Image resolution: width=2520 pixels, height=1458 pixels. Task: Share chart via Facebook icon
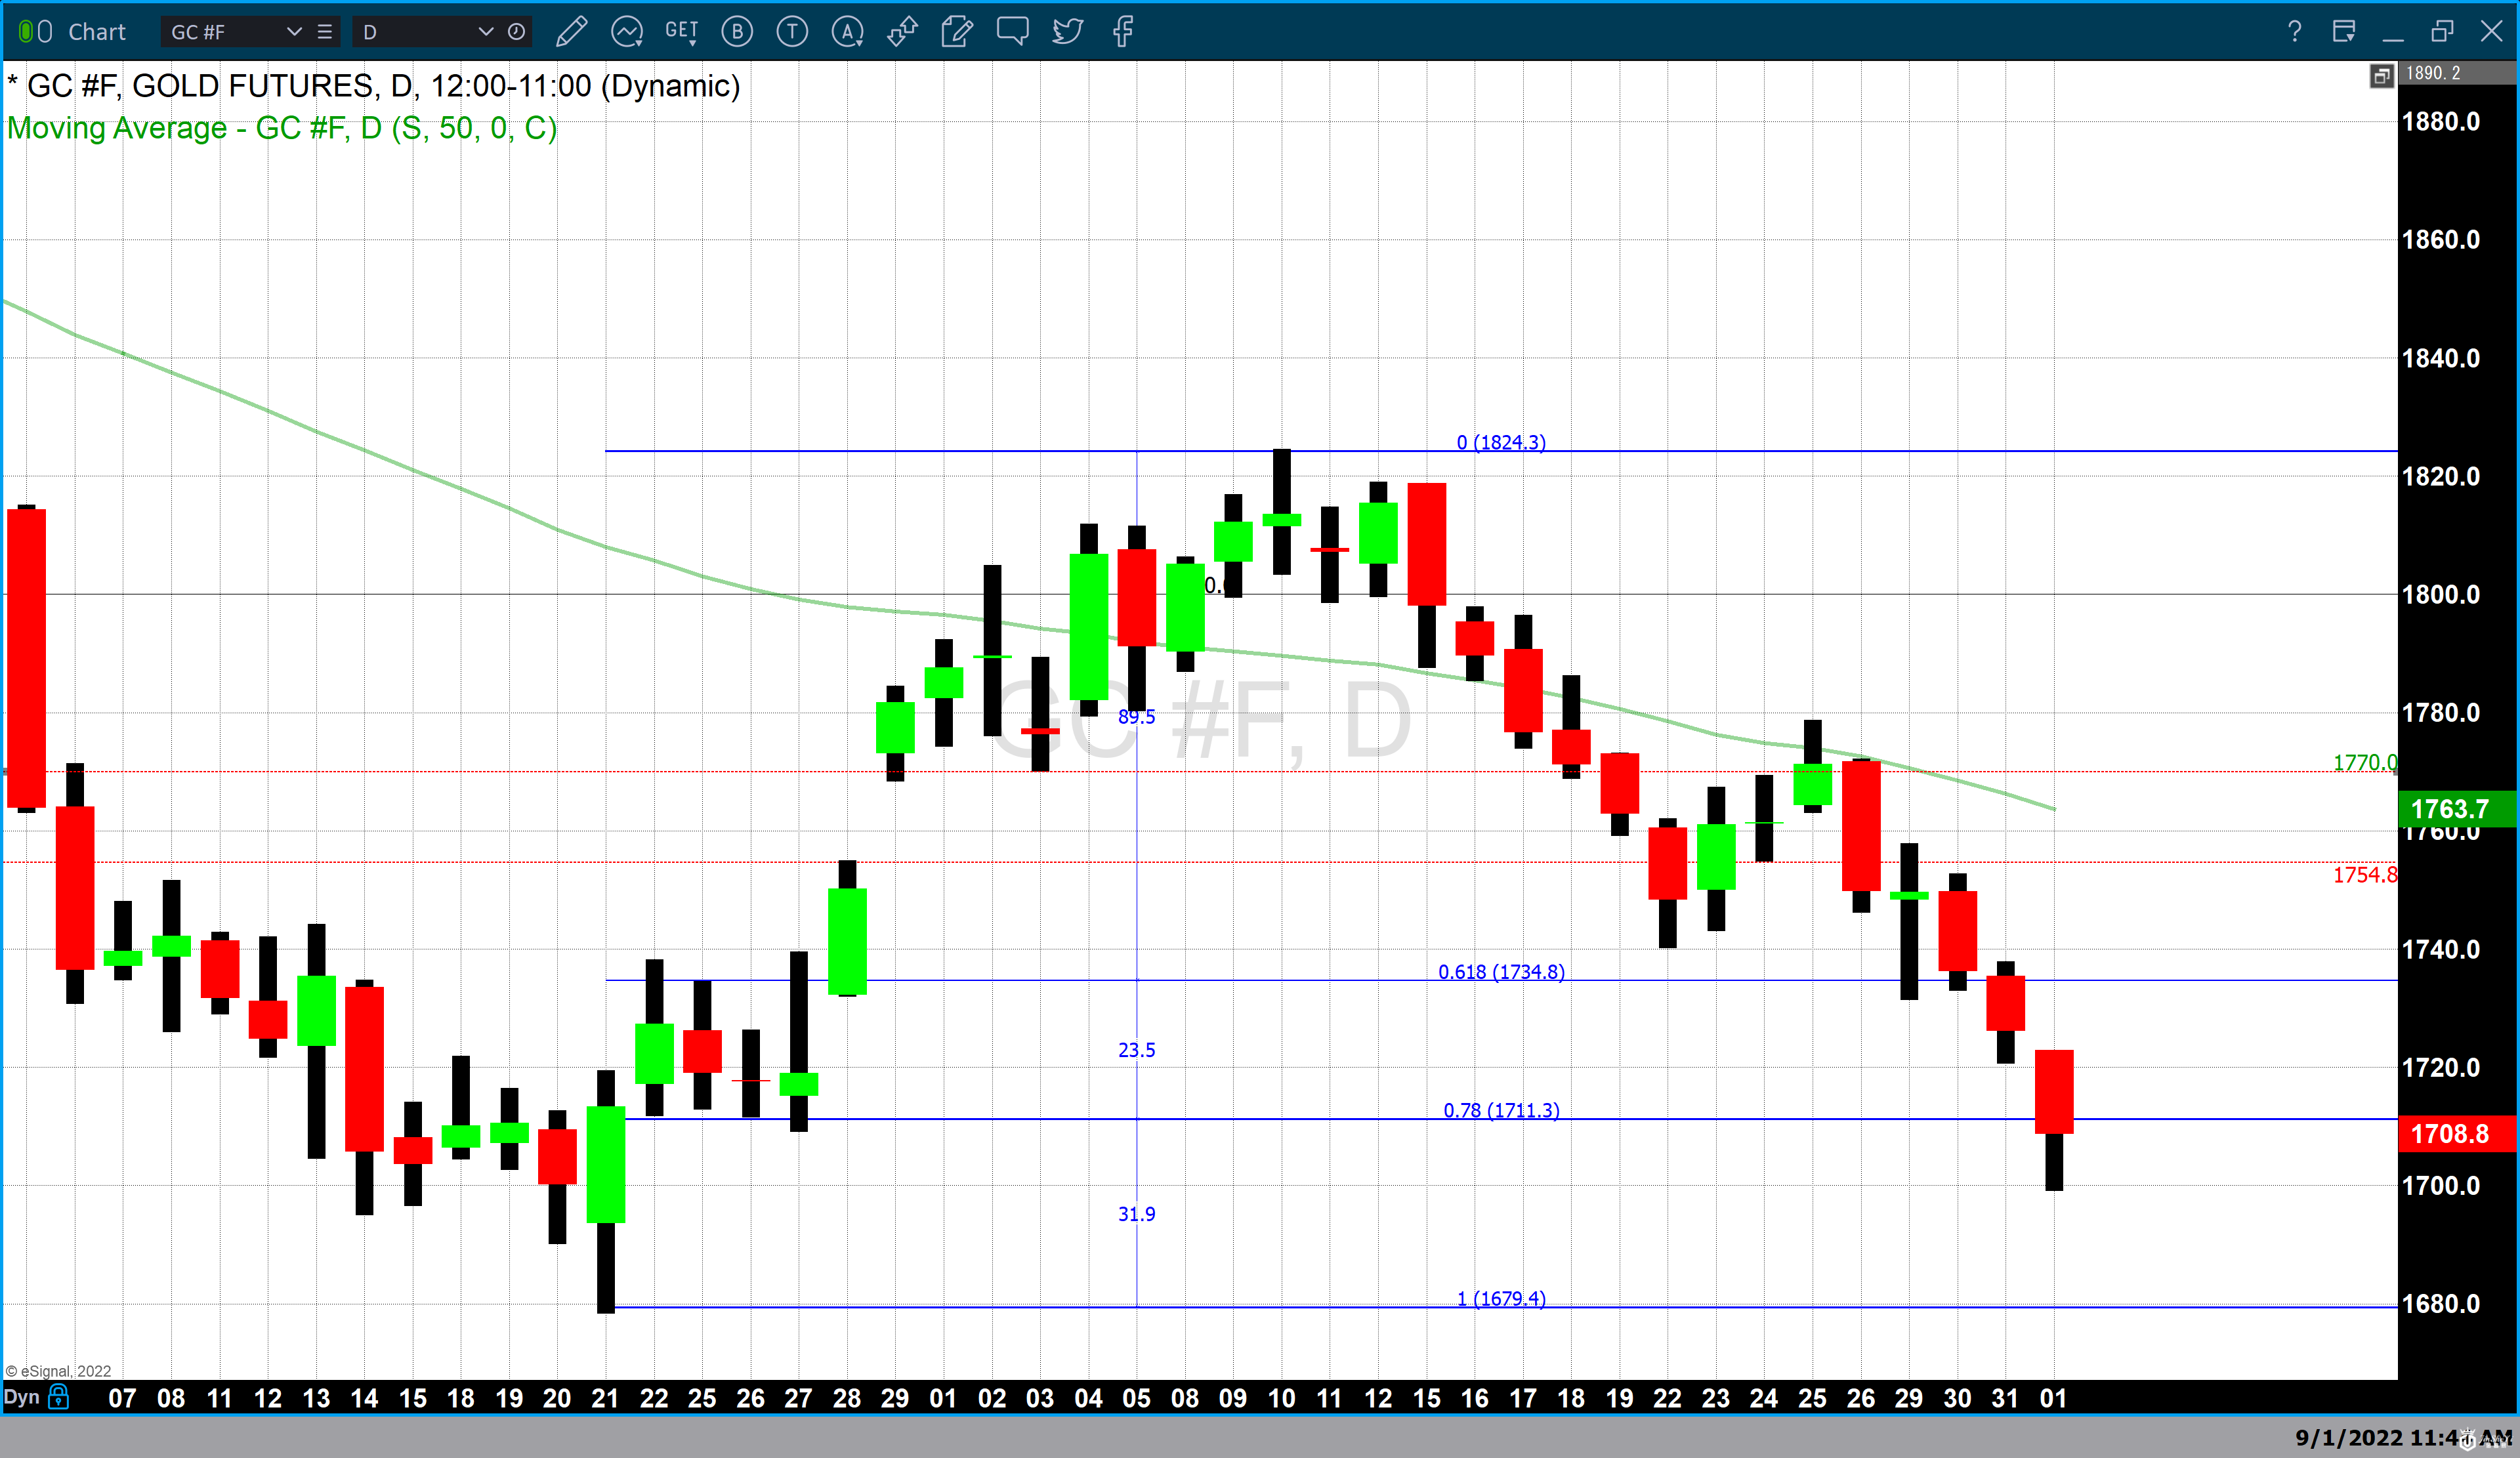click(1123, 32)
